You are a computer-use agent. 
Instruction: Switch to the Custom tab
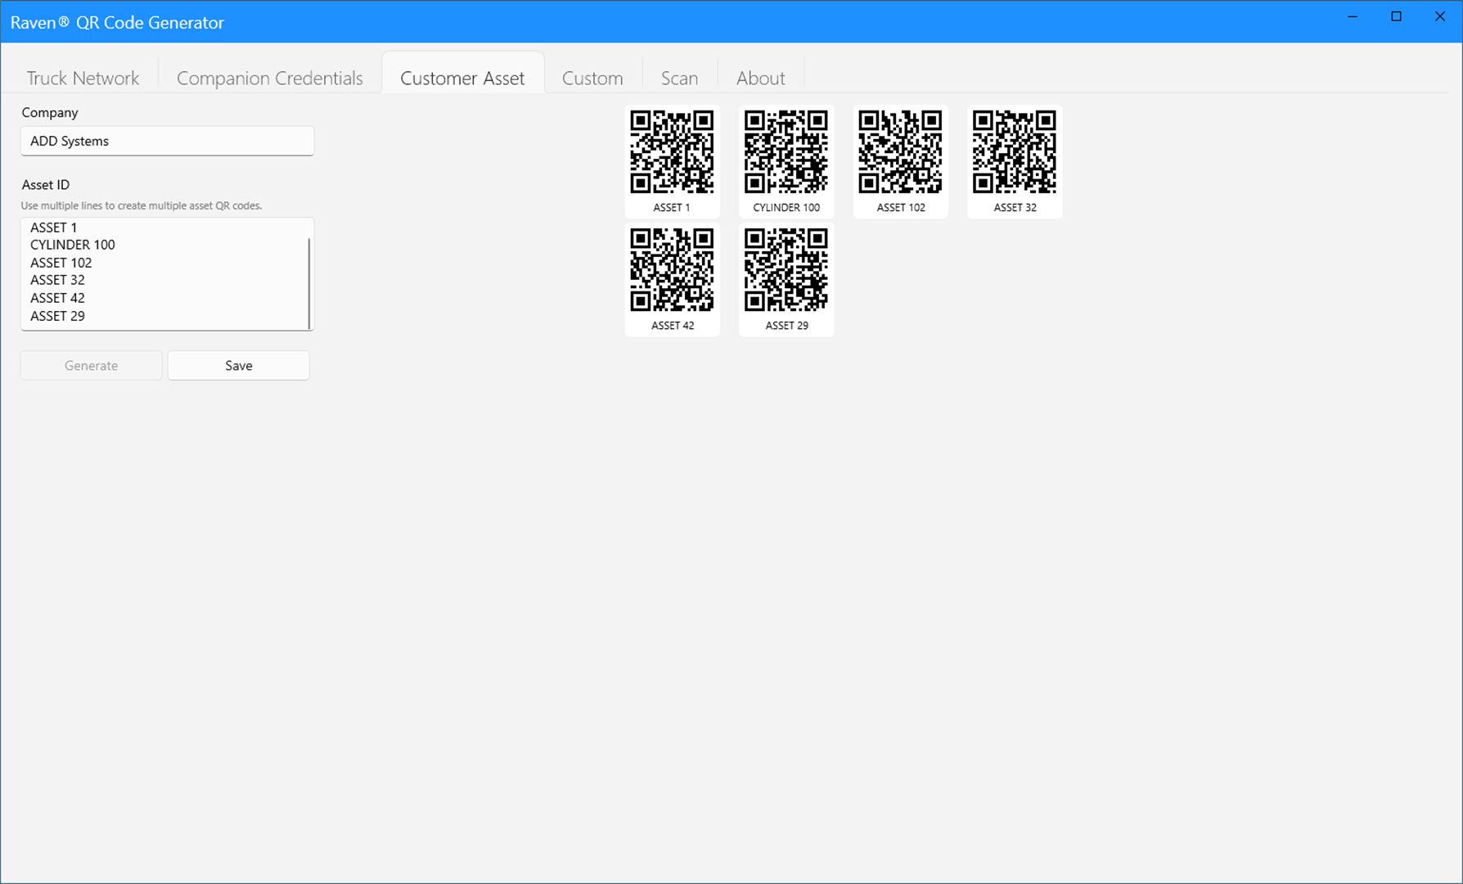pos(592,78)
